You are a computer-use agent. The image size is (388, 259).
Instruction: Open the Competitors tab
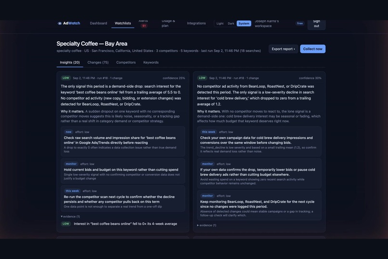point(126,62)
